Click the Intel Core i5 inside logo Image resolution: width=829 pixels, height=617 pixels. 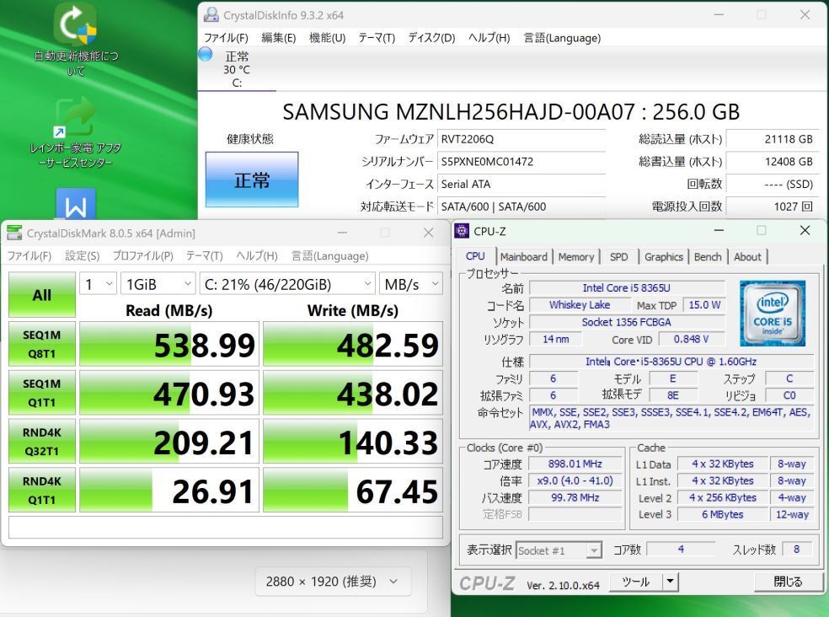[x=773, y=314]
